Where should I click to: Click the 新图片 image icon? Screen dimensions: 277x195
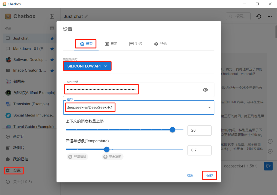8,148
